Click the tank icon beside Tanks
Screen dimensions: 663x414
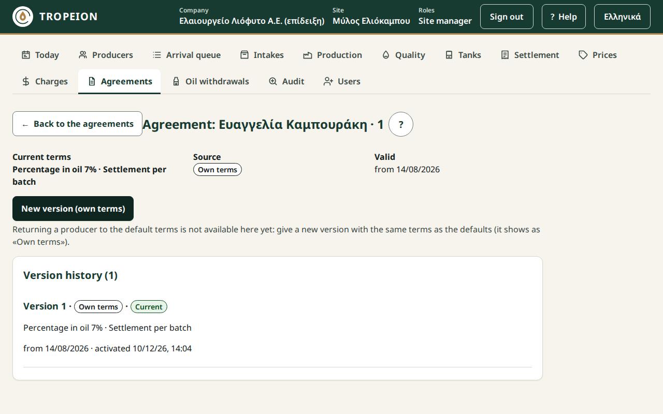coord(449,55)
